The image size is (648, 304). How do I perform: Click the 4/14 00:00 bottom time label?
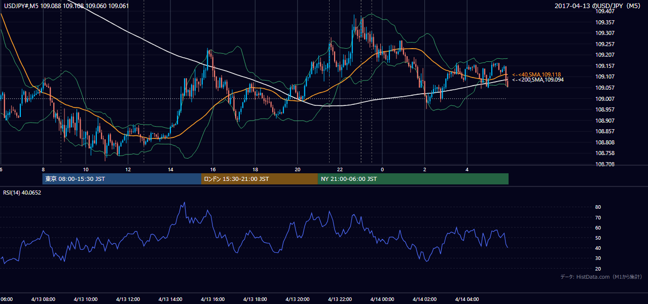click(382, 299)
